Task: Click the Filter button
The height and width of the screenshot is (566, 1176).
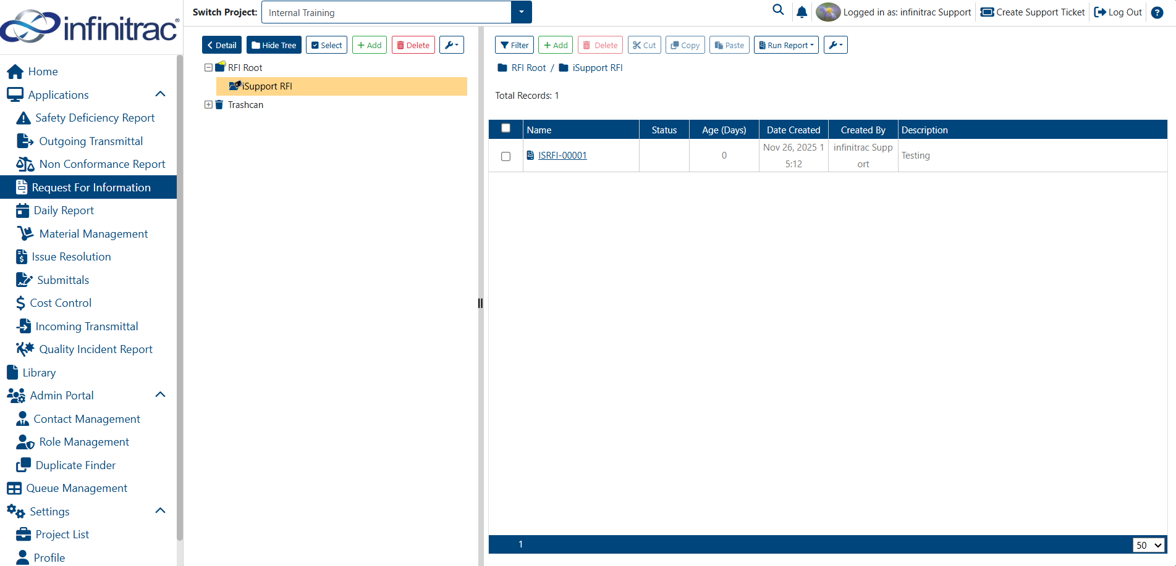Action: point(514,45)
